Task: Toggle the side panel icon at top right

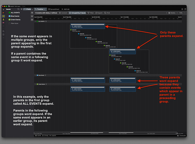Action: 185,9
